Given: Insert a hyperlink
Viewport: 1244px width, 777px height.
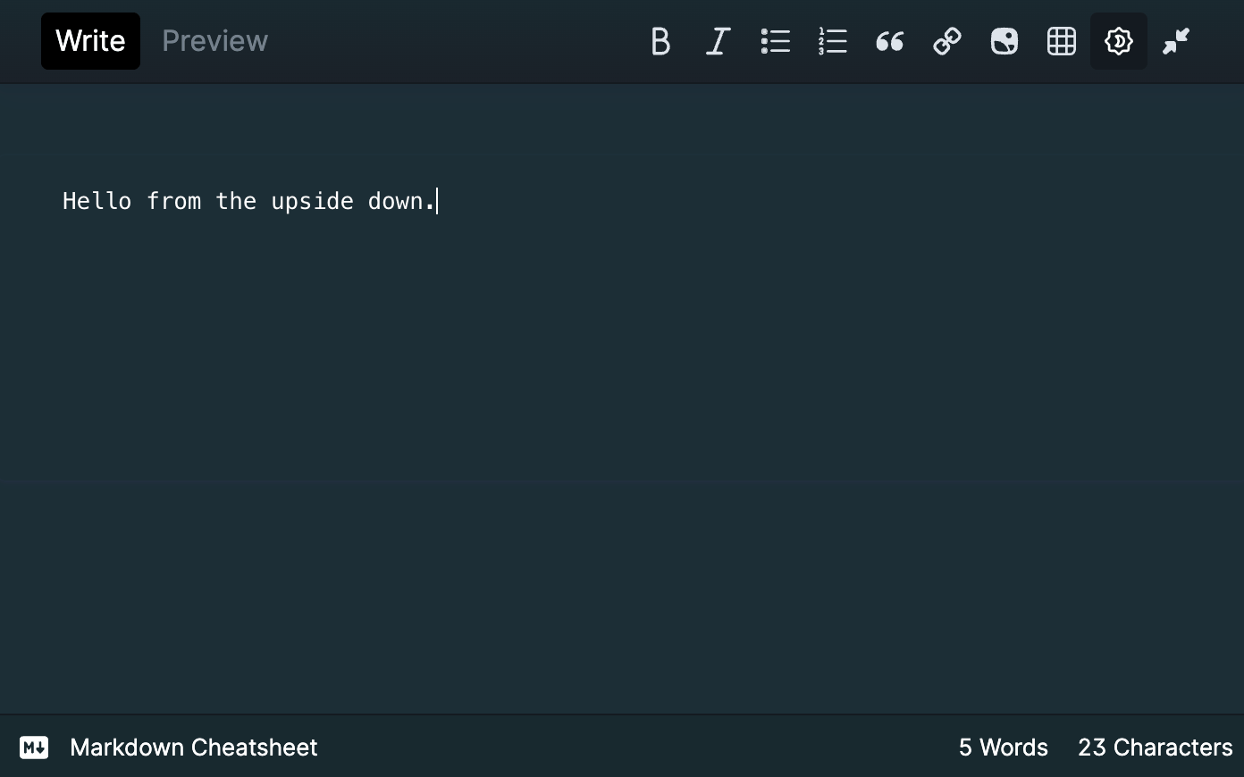Looking at the screenshot, I should (x=946, y=41).
